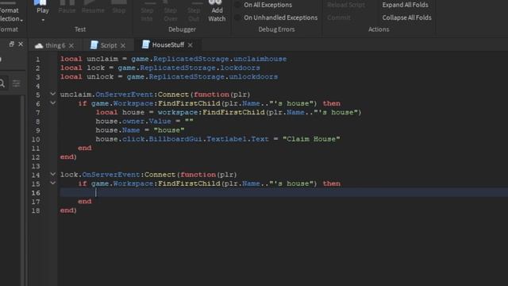Click the Commit action
Screen dimensions: 508x286
pyautogui.click(x=339, y=17)
